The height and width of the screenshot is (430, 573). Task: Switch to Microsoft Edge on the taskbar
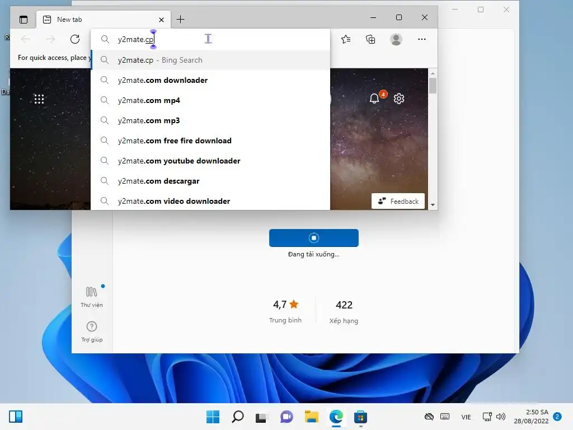[336, 417]
